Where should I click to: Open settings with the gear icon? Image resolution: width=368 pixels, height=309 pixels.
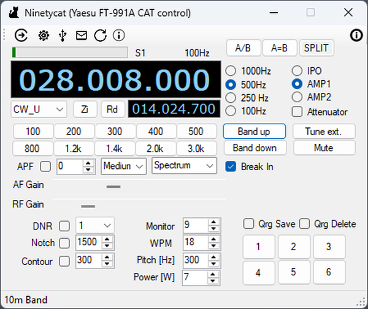click(44, 35)
